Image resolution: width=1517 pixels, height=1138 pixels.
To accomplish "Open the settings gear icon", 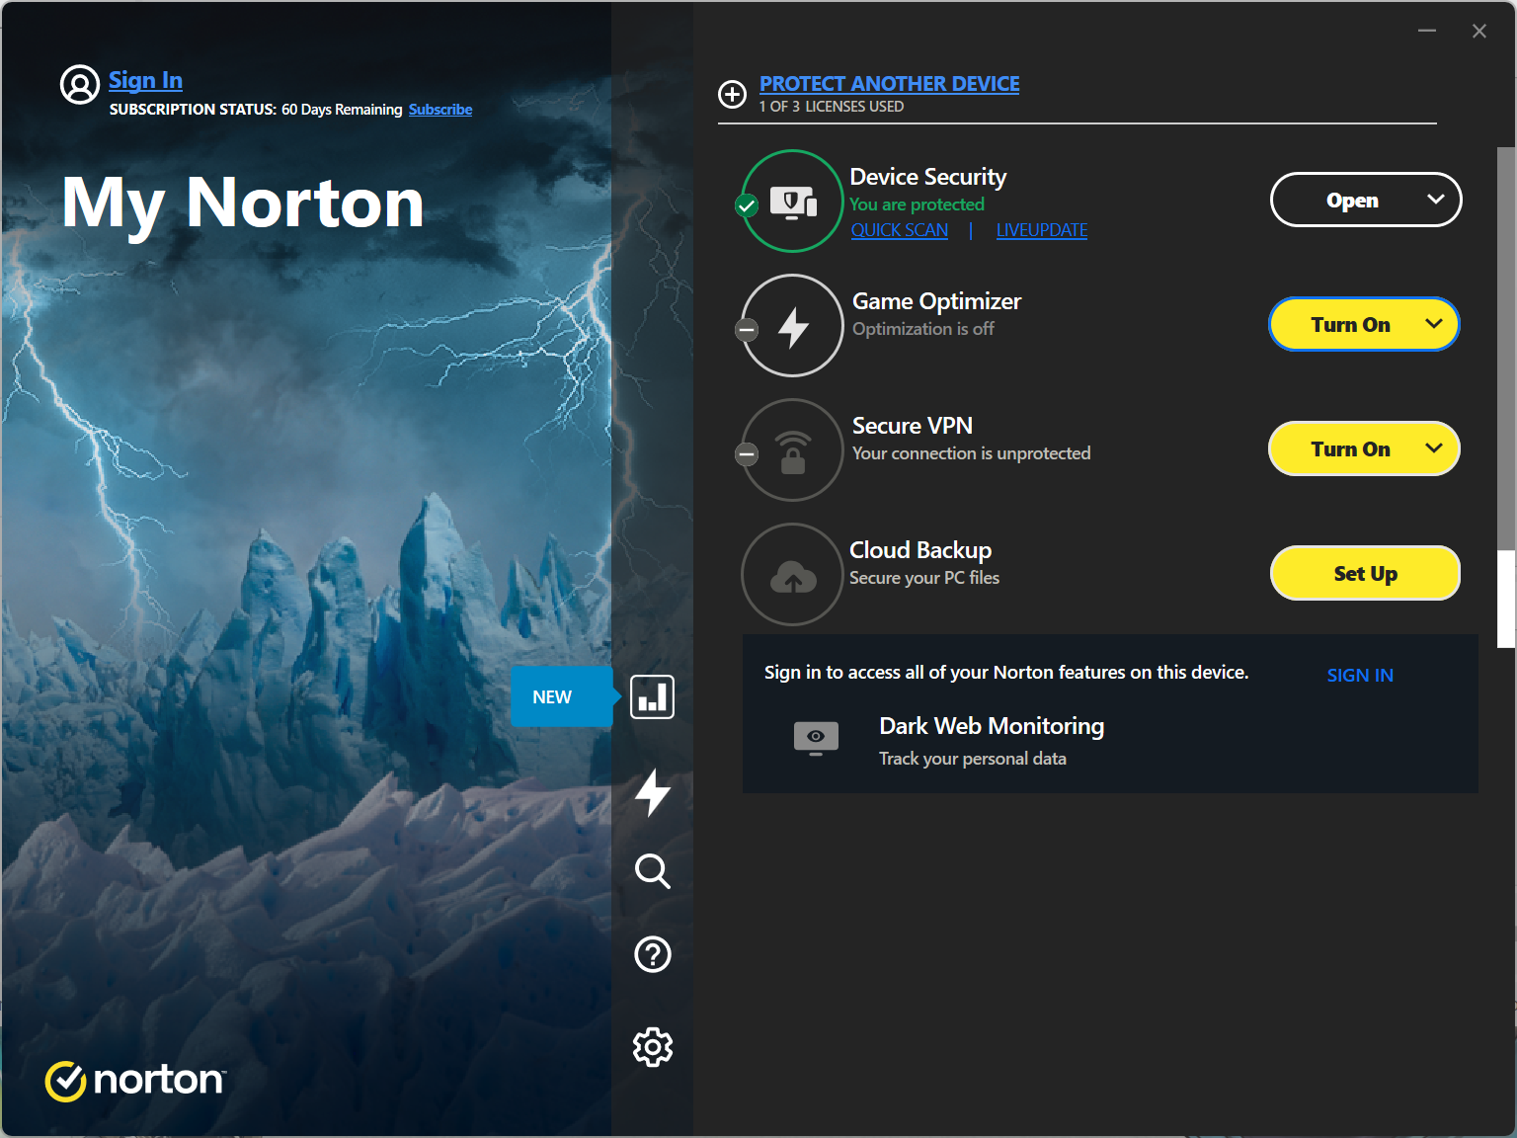I will (x=652, y=1047).
